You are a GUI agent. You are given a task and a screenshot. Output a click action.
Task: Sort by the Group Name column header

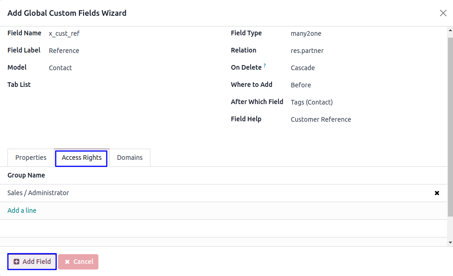click(x=26, y=175)
